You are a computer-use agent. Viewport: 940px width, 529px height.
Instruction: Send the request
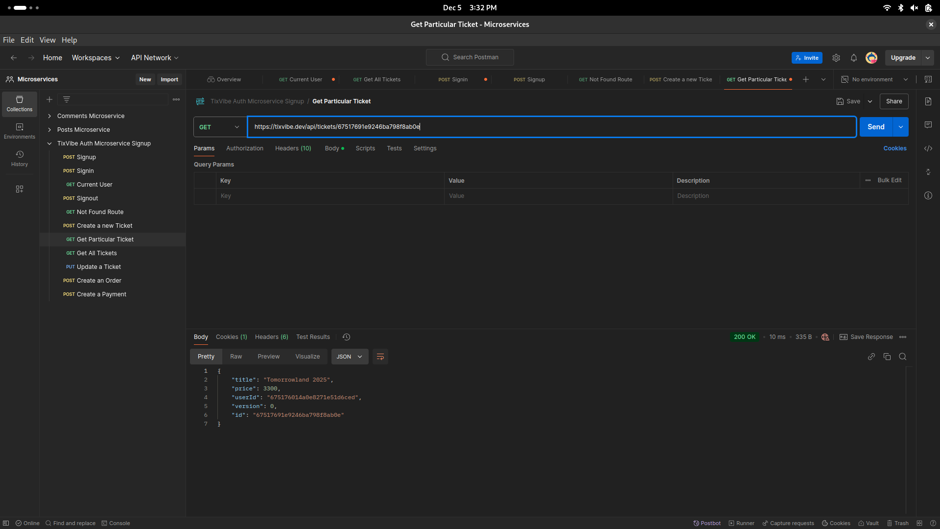876,127
